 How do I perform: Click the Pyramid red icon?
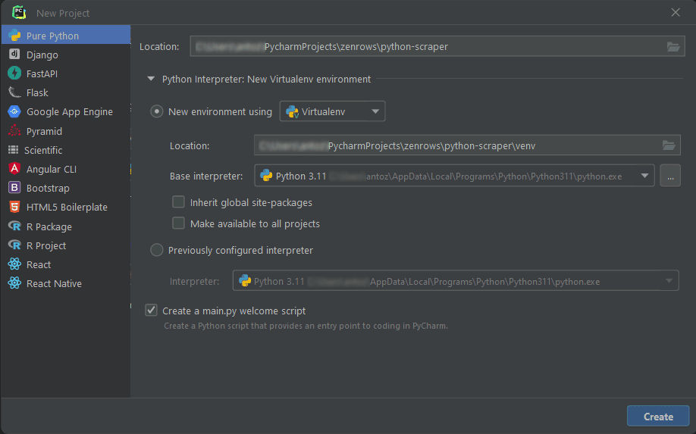coord(14,131)
